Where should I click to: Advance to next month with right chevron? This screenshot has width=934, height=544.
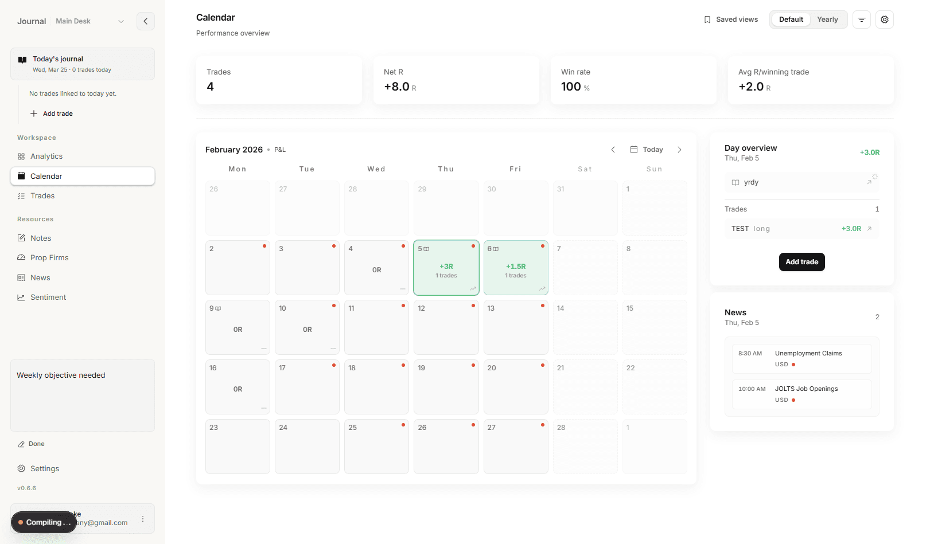[x=679, y=150]
